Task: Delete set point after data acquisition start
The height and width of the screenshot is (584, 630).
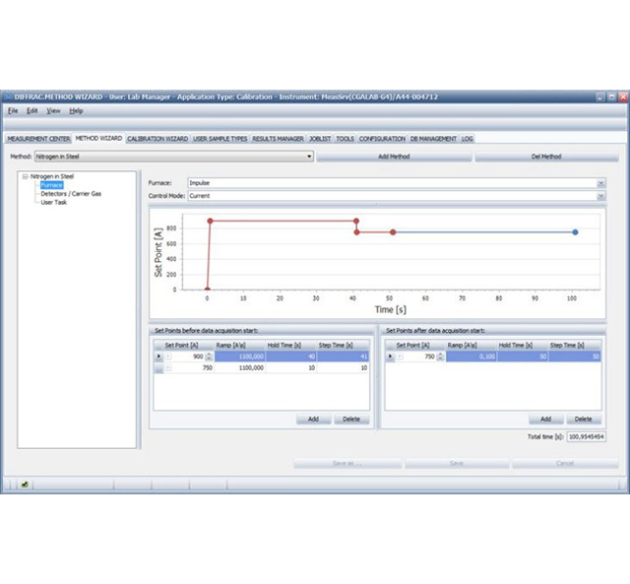Action: pos(583,419)
